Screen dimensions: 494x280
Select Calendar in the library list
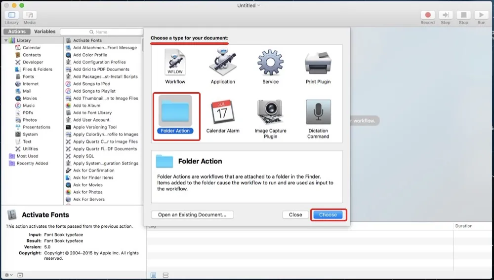[x=32, y=47]
